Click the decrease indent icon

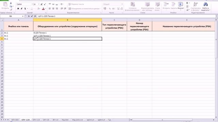click(x=62, y=8)
